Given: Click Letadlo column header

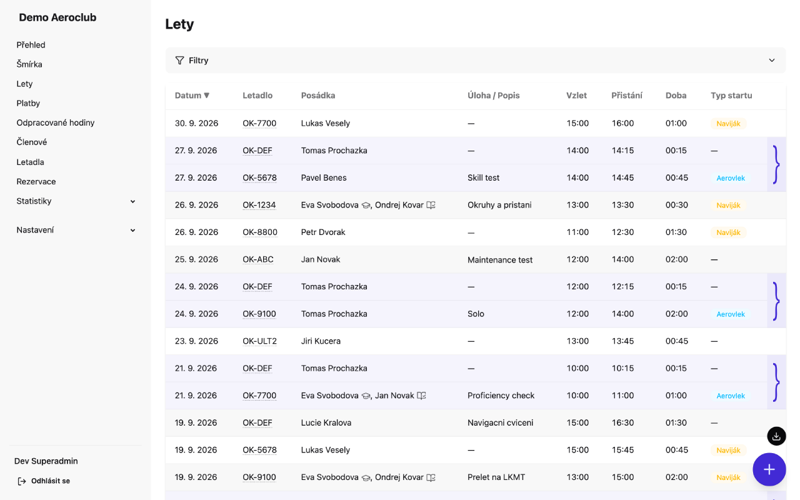Looking at the screenshot, I should 257,96.
